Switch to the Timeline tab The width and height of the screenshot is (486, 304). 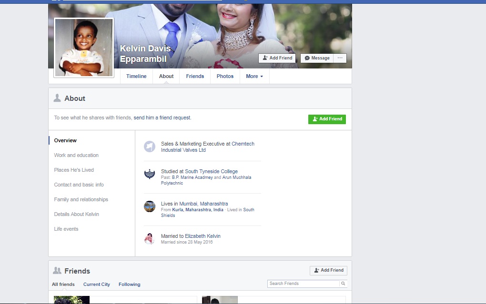[x=136, y=76]
